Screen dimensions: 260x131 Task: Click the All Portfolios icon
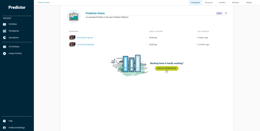tap(4, 47)
